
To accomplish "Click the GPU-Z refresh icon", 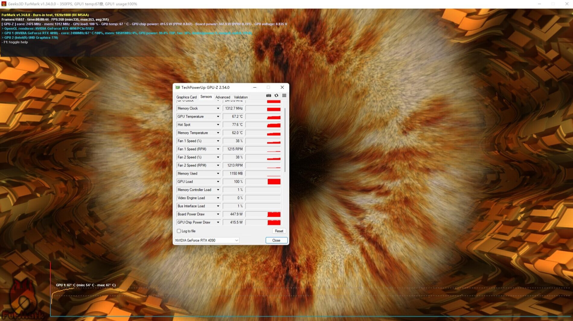I will tap(276, 96).
